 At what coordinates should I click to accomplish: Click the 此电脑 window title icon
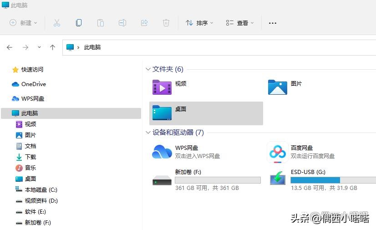pyautogui.click(x=5, y=5)
